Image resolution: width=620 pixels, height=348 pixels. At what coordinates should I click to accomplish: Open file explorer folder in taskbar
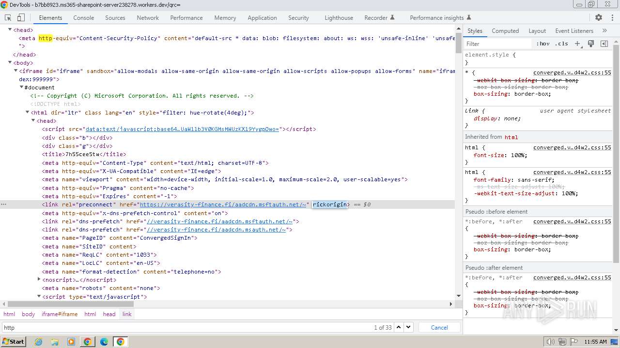point(55,342)
